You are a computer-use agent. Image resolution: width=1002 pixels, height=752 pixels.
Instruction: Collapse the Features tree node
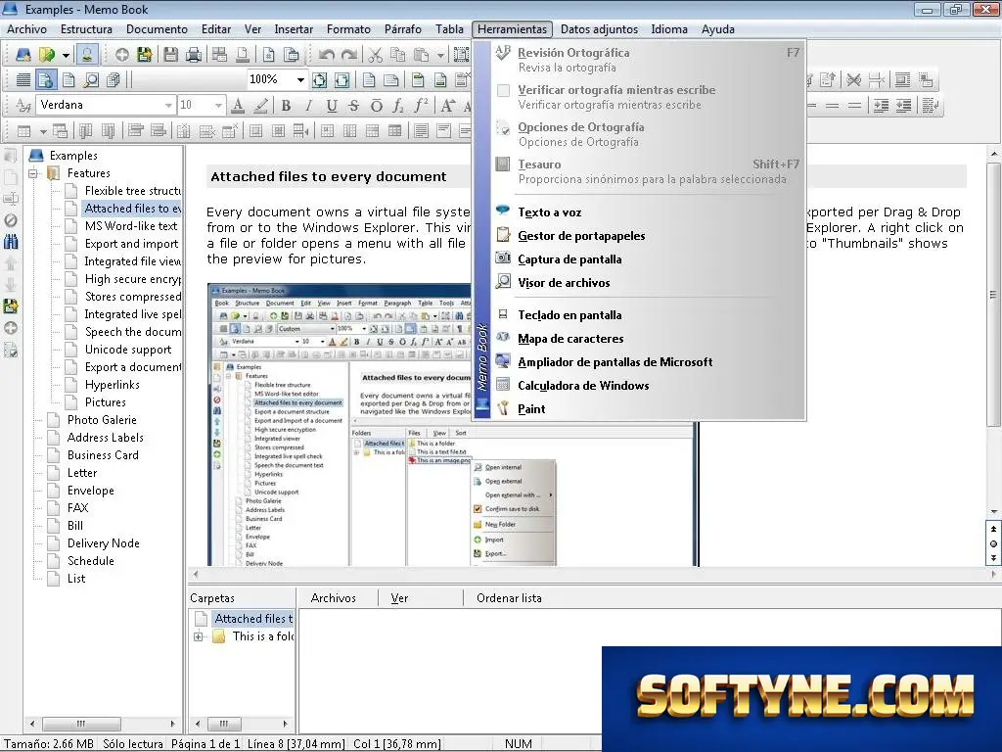[x=33, y=173]
